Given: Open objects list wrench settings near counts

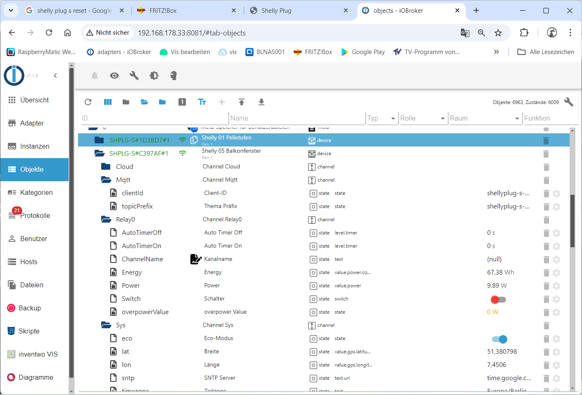Looking at the screenshot, I should [569, 102].
